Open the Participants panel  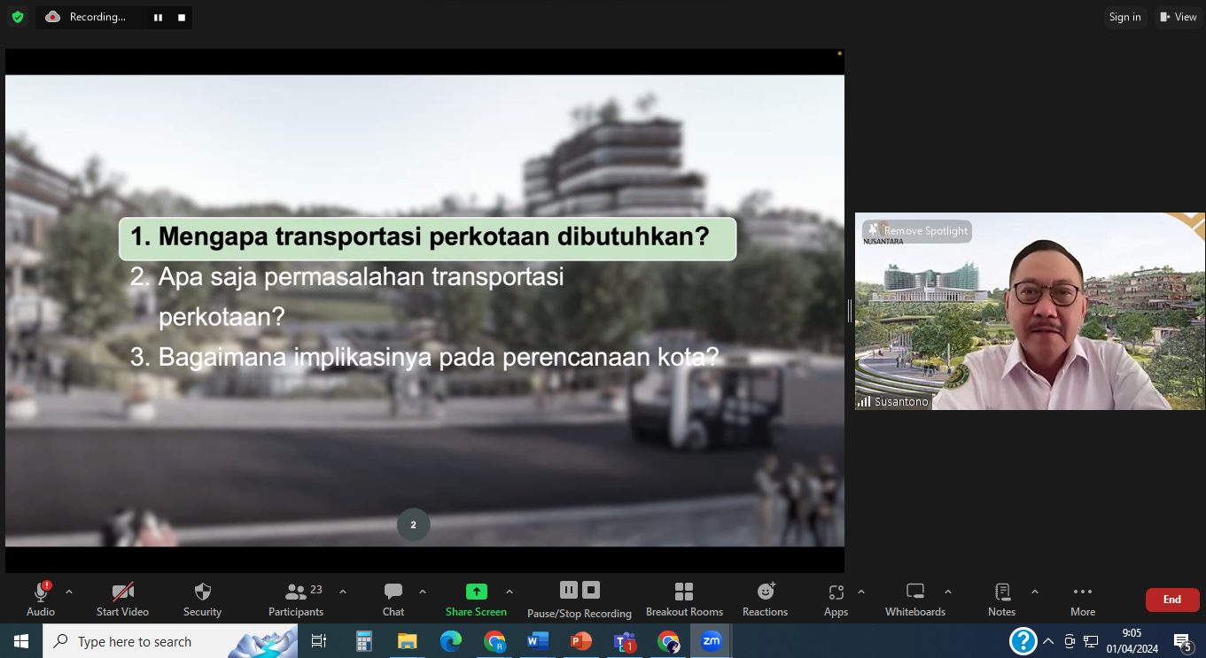click(x=296, y=599)
